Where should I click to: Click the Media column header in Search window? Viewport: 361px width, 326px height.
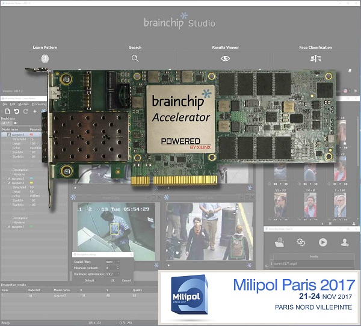click(314, 256)
